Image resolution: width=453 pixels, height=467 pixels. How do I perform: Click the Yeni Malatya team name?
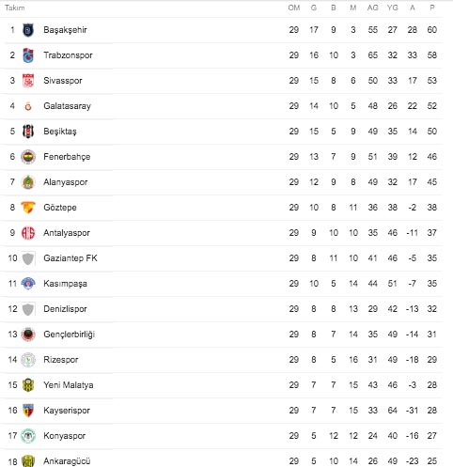pos(69,385)
